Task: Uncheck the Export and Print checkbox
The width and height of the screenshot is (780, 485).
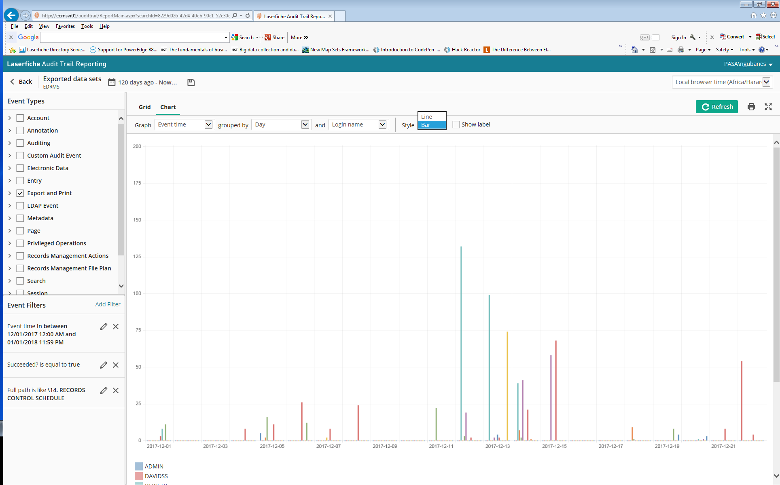Action: [20, 193]
